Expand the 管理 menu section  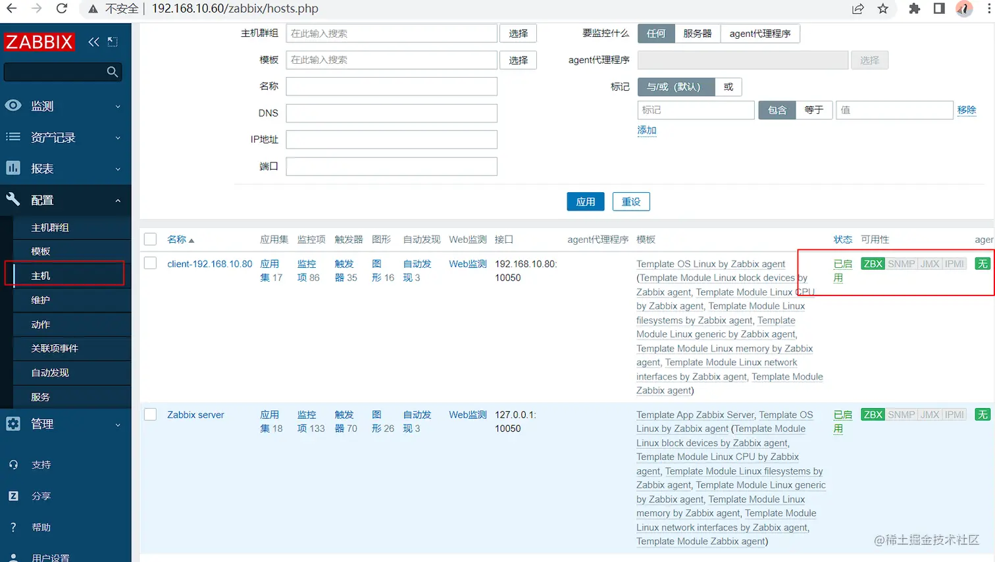pyautogui.click(x=66, y=424)
